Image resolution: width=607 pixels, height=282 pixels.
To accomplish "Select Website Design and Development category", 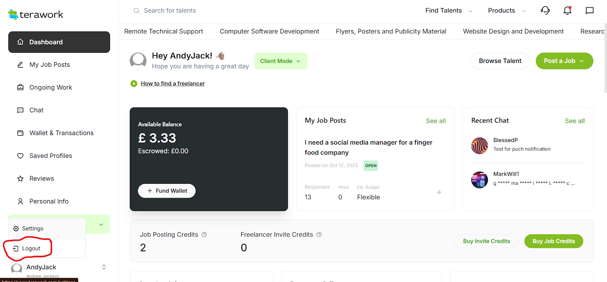I will (513, 32).
